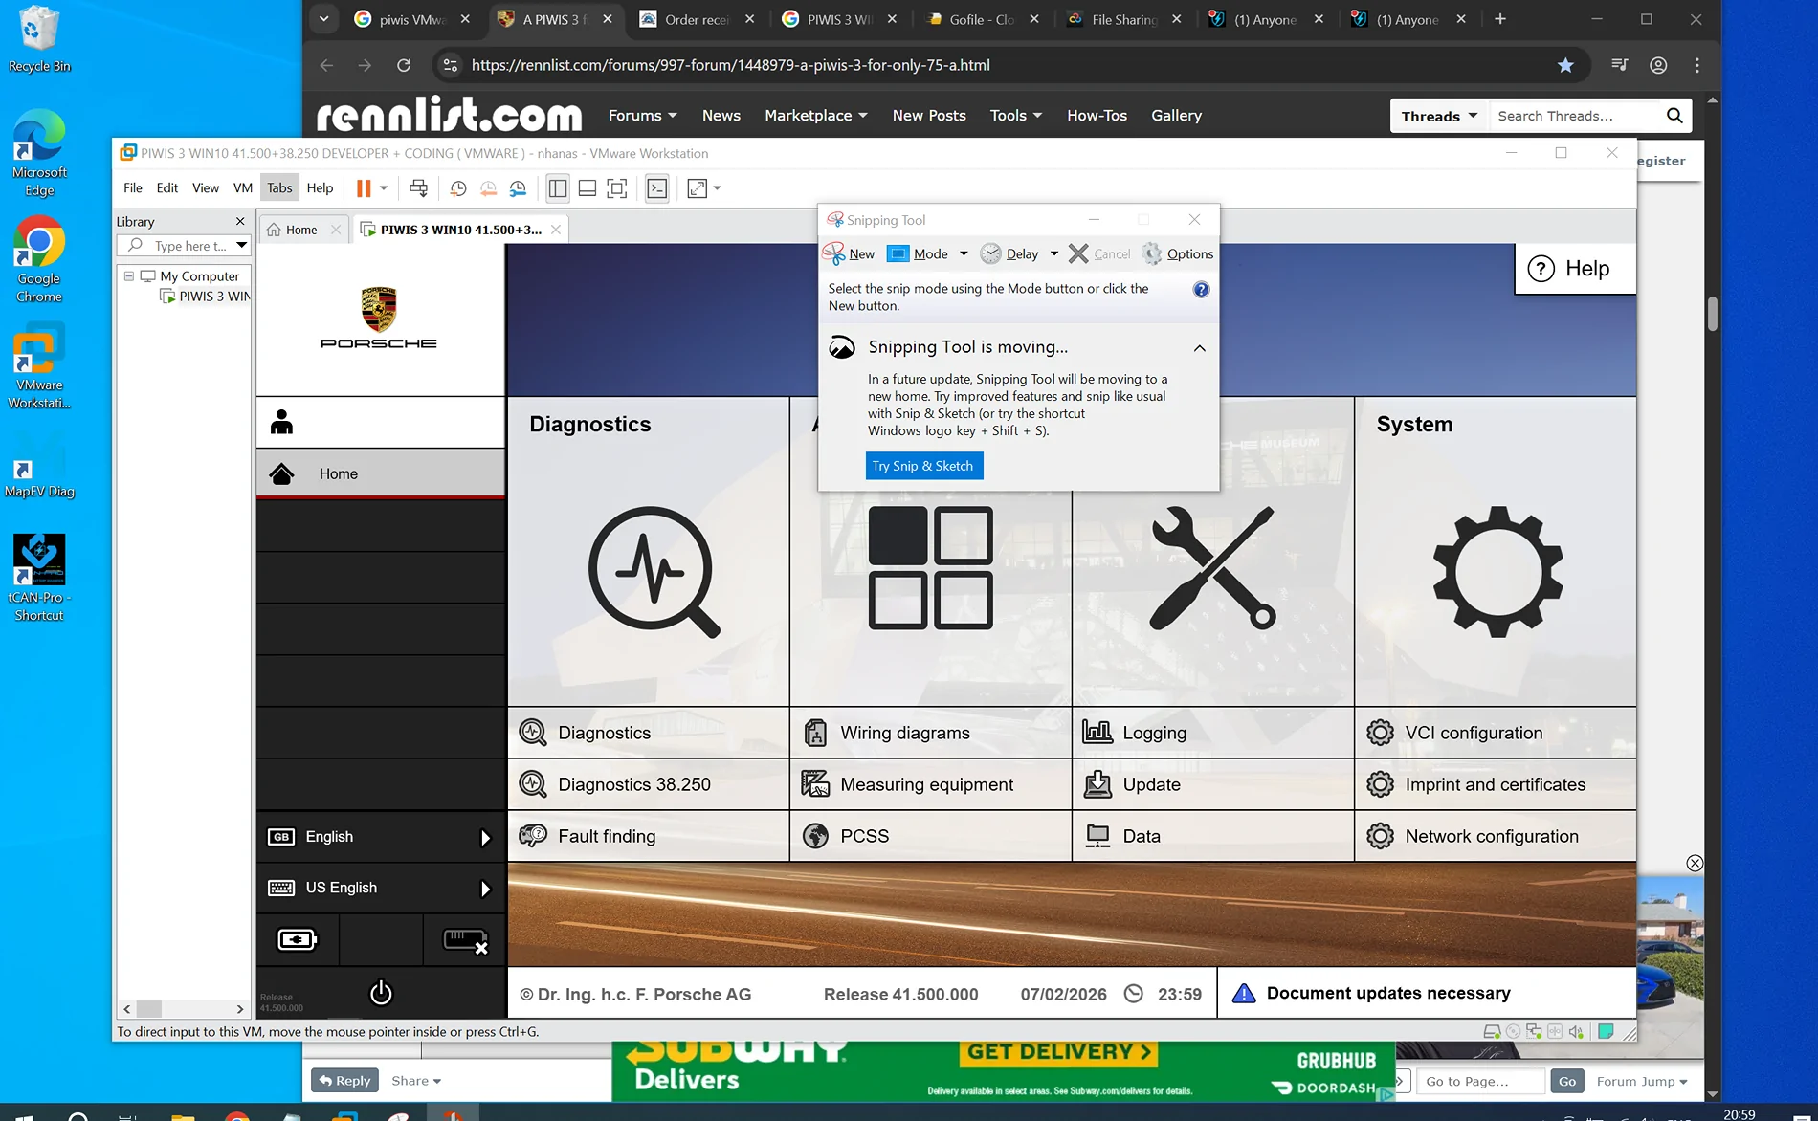Open the Diagnostics magnifier tile icon
The height and width of the screenshot is (1121, 1818).
coord(654,571)
